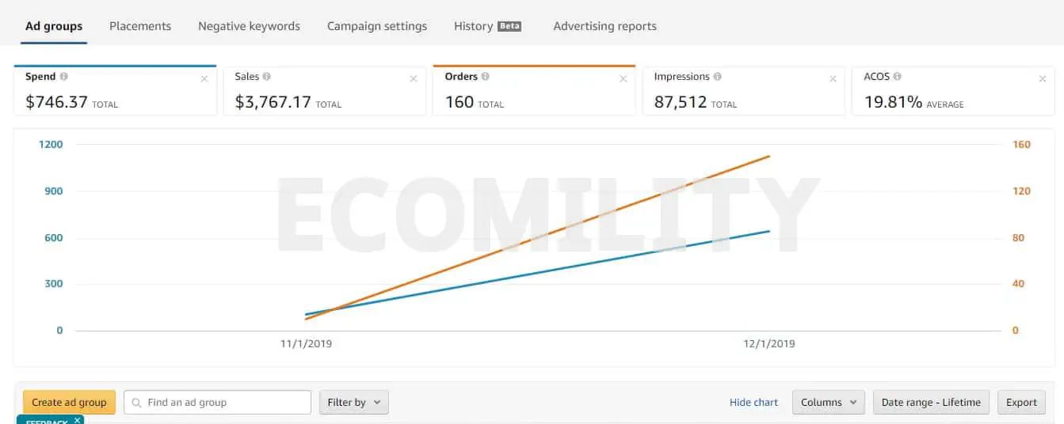1064x424 pixels.
Task: Remove the Sales metric card
Action: tap(414, 79)
